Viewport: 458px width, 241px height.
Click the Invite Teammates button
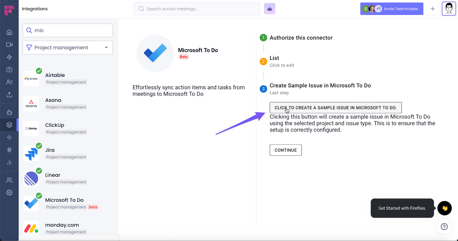[392, 9]
